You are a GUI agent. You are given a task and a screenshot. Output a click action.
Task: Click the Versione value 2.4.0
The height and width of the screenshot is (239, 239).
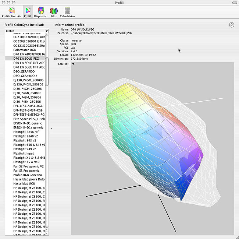[x=74, y=51]
